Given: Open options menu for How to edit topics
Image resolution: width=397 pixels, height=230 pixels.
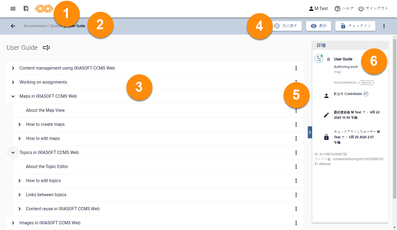Looking at the screenshot, I should pos(296,181).
